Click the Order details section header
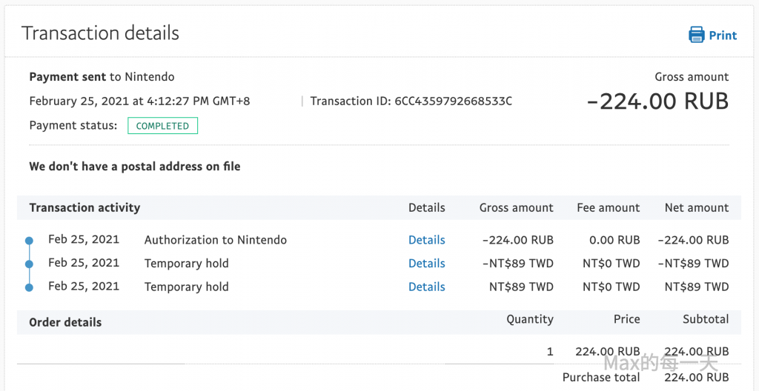Screen dimensions: 759x391 [65, 322]
